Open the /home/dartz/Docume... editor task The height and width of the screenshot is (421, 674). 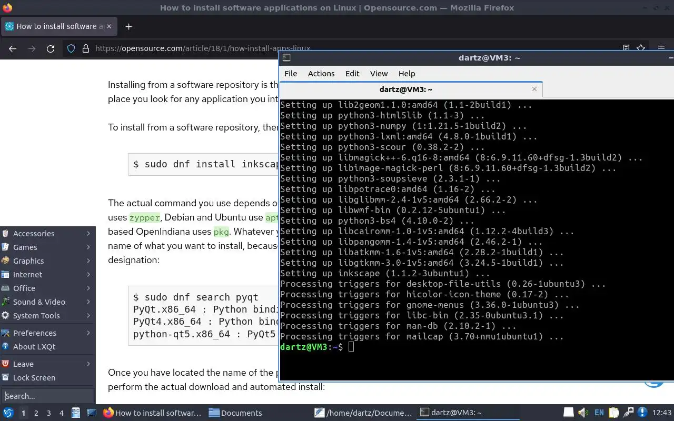[x=363, y=413]
